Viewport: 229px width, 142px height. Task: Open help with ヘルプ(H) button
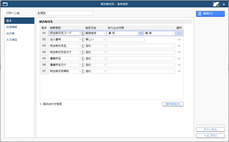click(x=210, y=136)
